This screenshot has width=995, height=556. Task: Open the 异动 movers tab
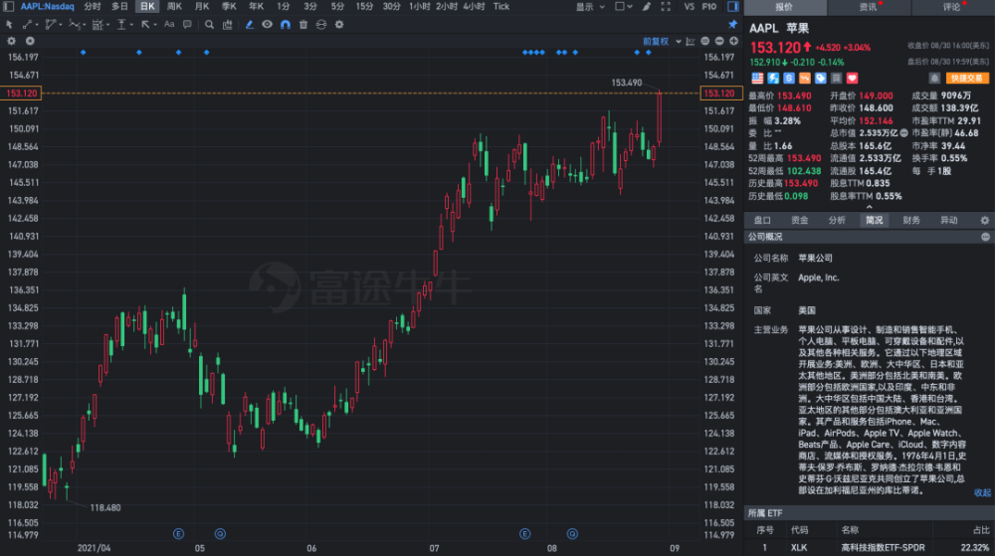click(x=948, y=220)
